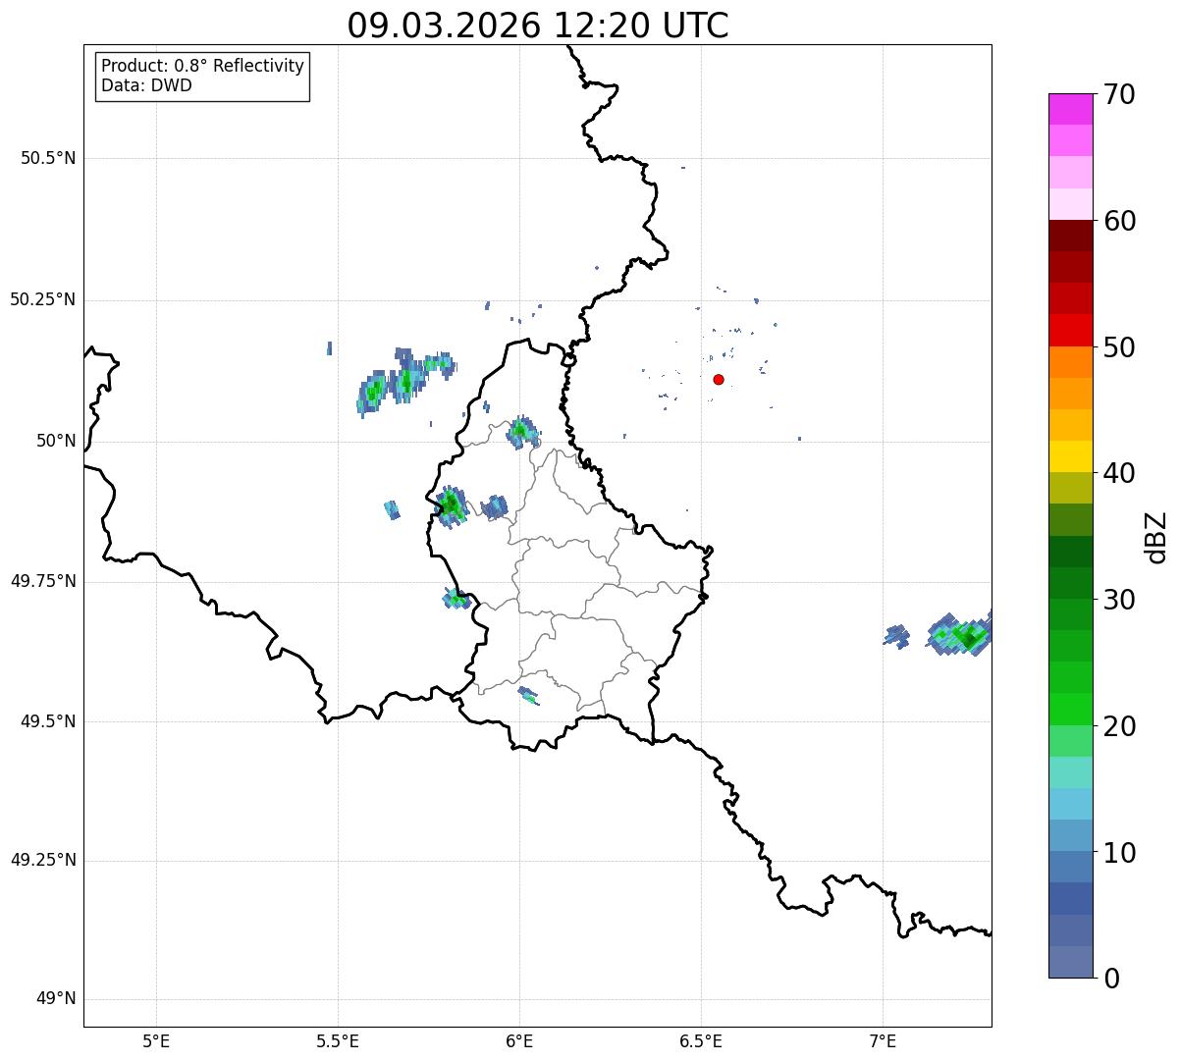Click the 'Product: 0.8° Reflectivity' legend text
The height and width of the screenshot is (1061, 1180).
click(x=203, y=66)
